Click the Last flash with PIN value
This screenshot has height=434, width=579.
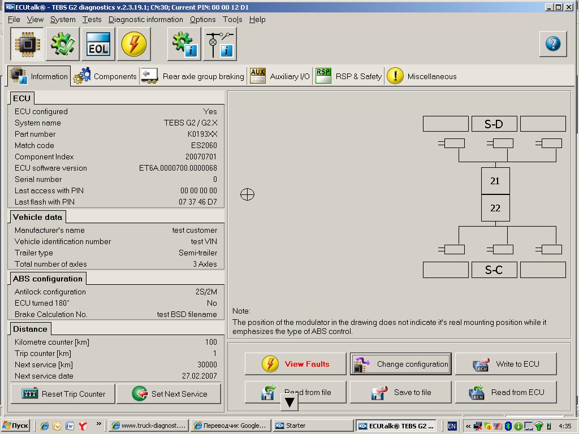(x=198, y=202)
